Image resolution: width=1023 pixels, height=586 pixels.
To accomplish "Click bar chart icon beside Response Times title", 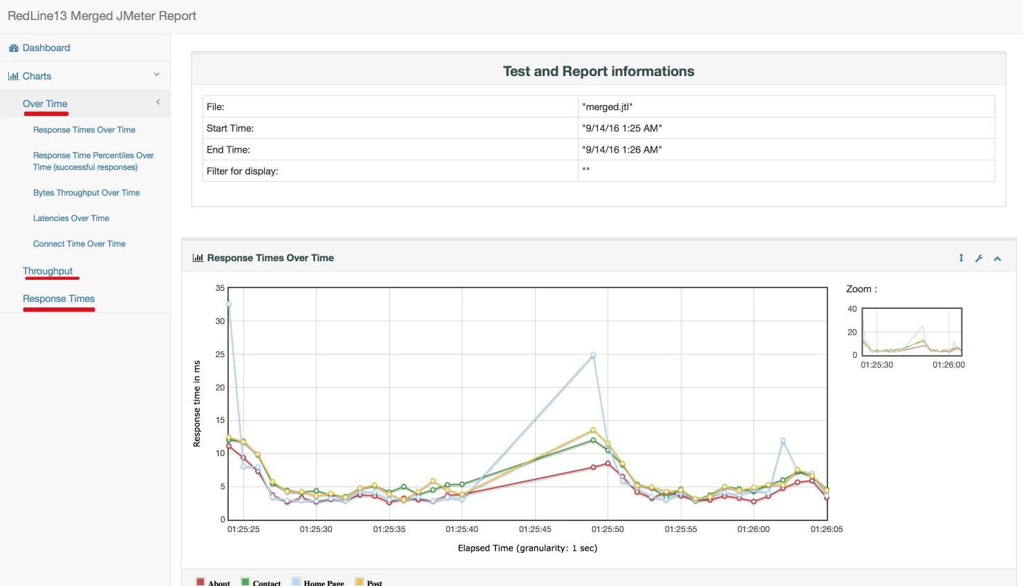I will [198, 258].
